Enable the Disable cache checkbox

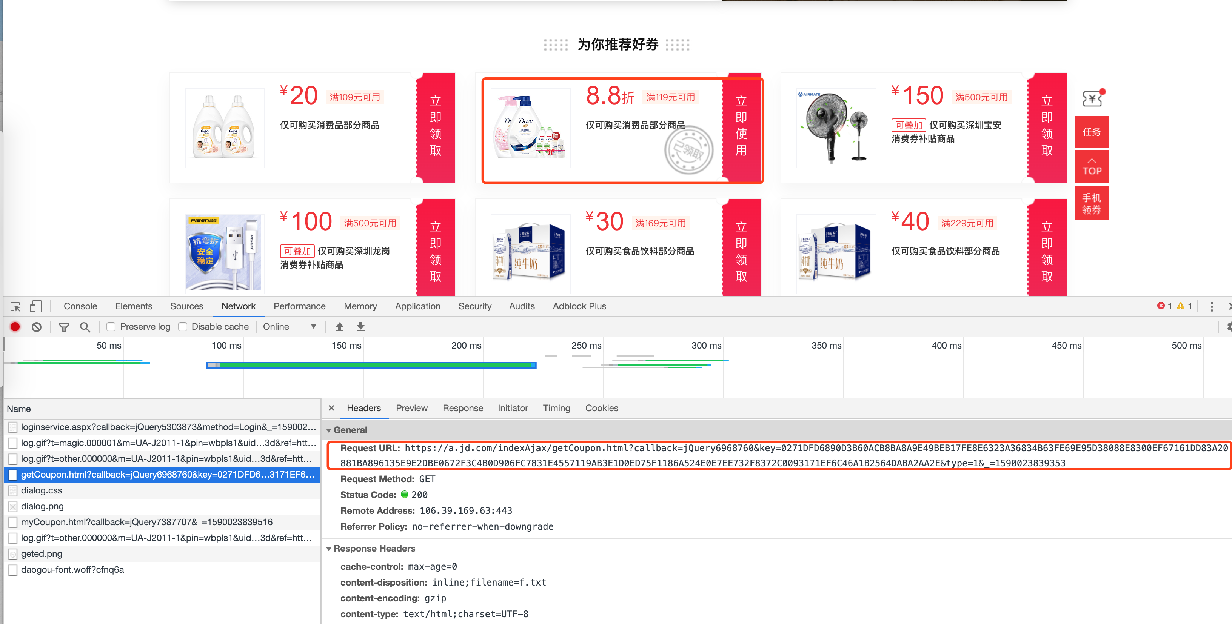pyautogui.click(x=183, y=327)
